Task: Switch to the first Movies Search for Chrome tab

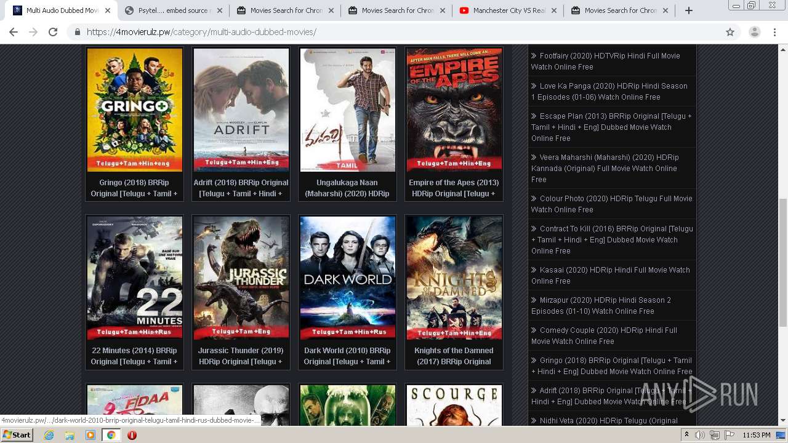Action: click(284, 10)
